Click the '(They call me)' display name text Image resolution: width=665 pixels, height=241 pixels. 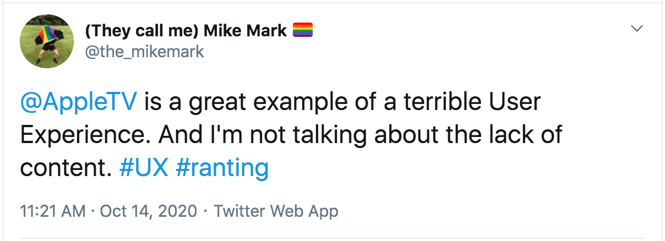tap(141, 31)
